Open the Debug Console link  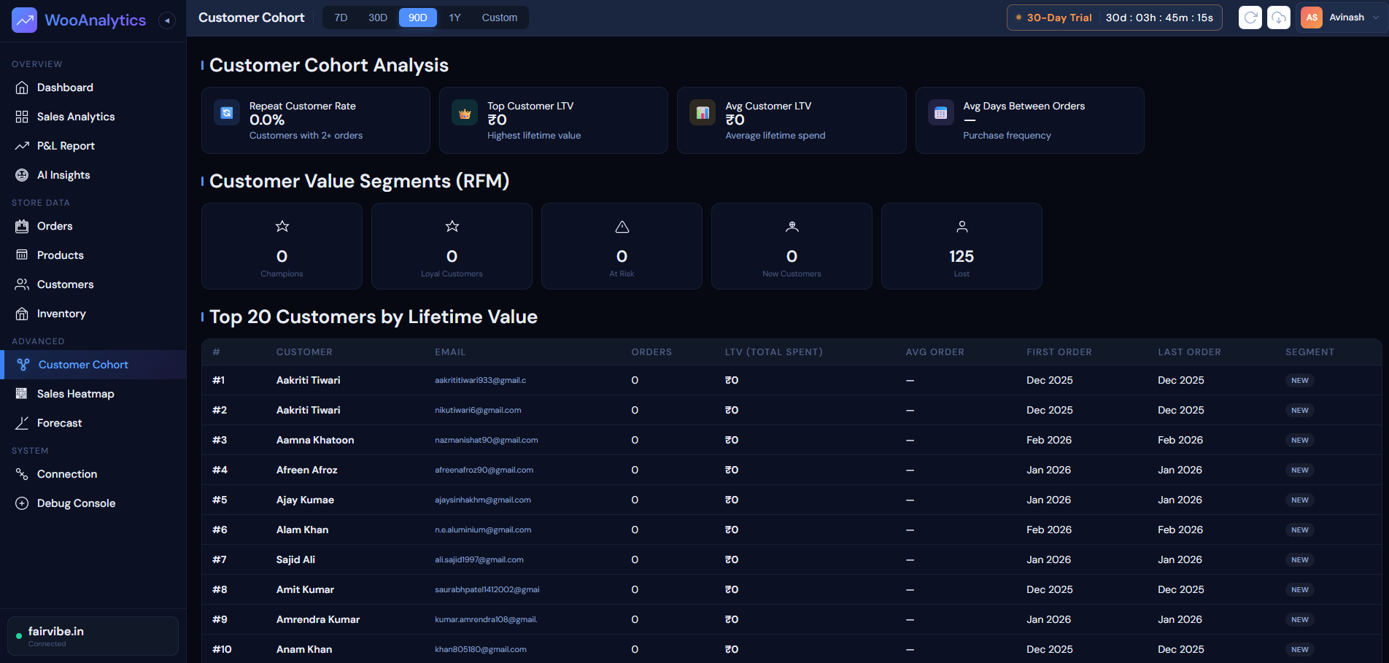click(76, 503)
